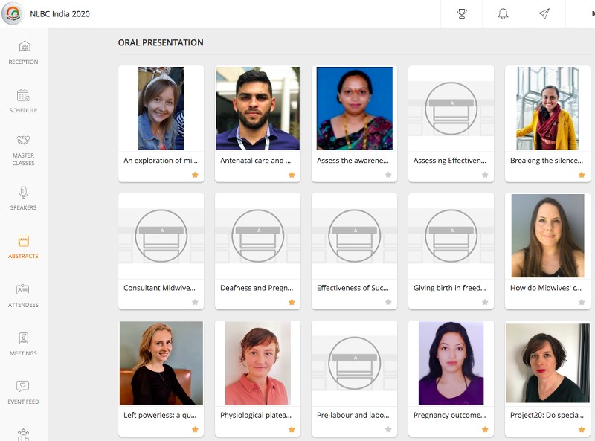
Task: Open 'Pre-labour and labo...' title text
Action: (353, 415)
